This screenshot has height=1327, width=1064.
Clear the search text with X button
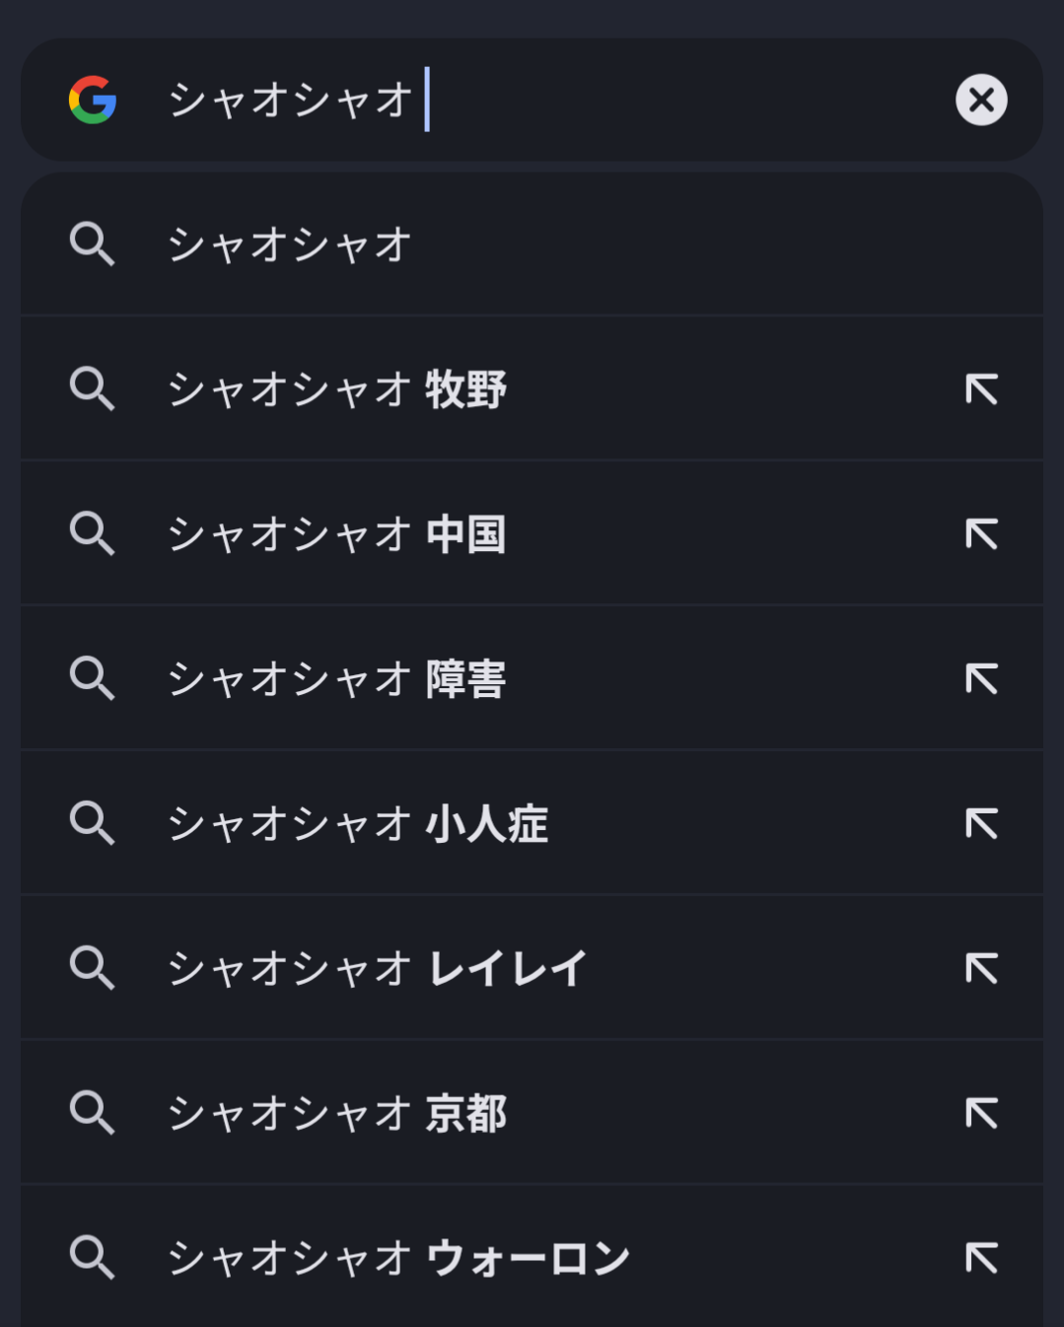(x=981, y=100)
